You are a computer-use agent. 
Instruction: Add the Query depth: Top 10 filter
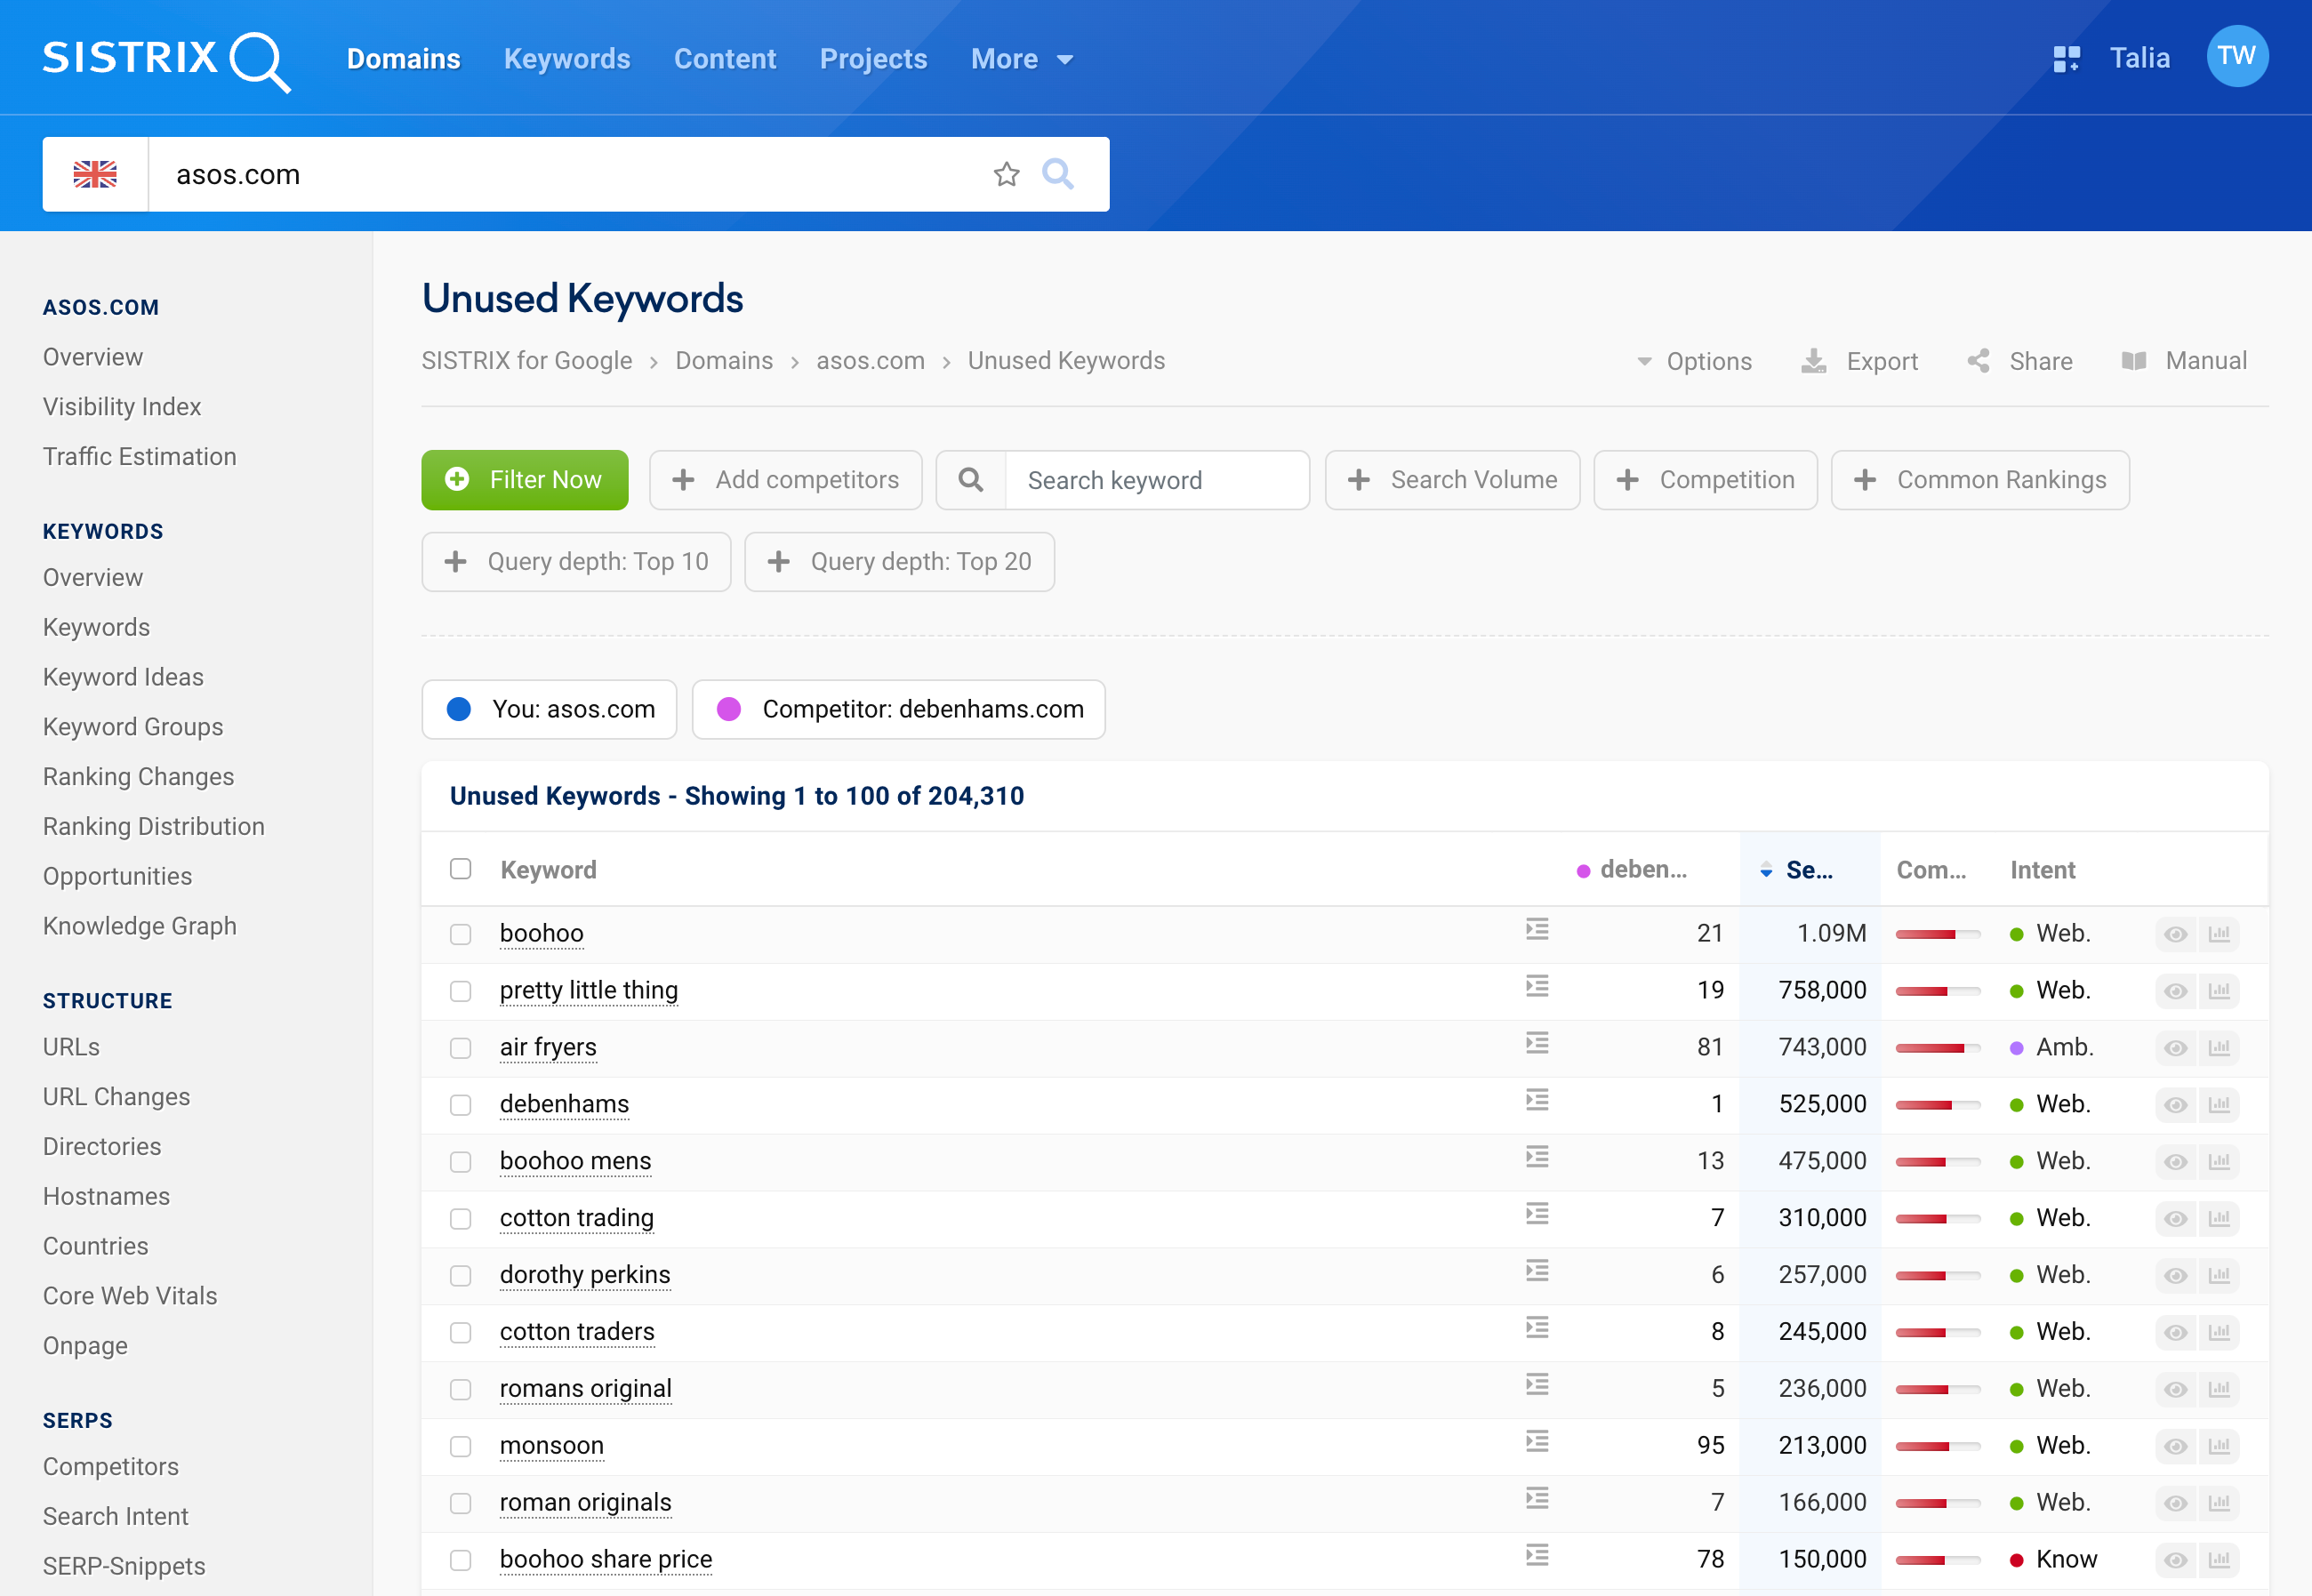[576, 562]
